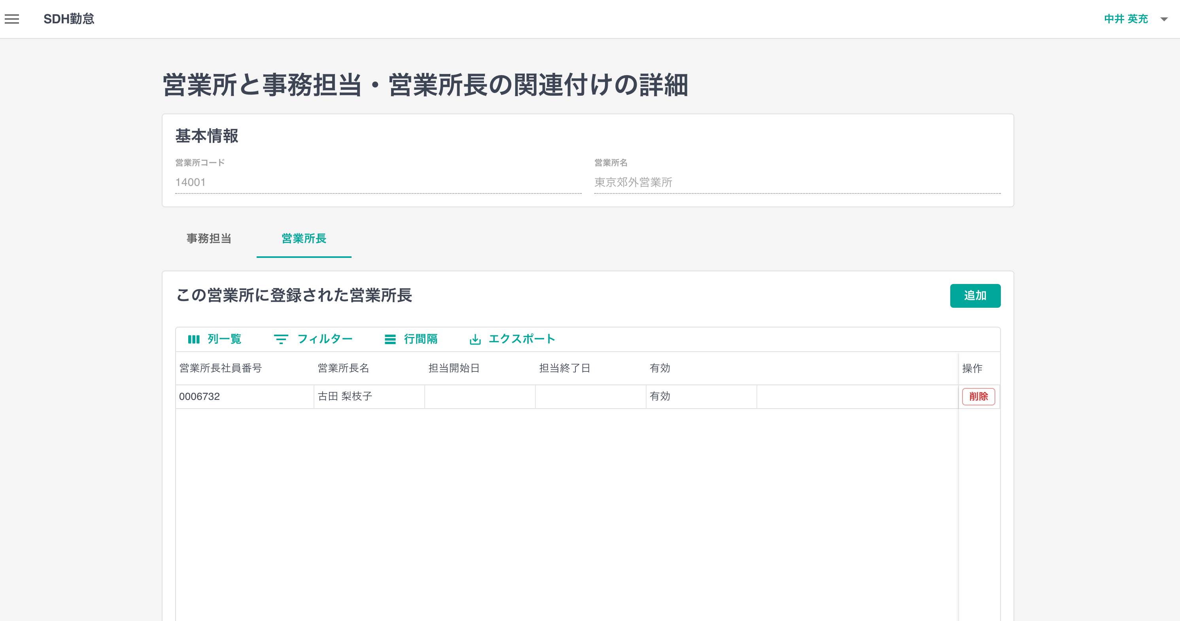Sort by 営業所長名 column header
This screenshot has width=1180, height=621.
pos(343,368)
